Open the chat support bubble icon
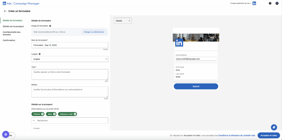The width and height of the screenshot is (282, 140). coord(274,127)
